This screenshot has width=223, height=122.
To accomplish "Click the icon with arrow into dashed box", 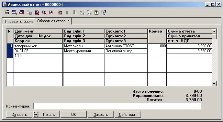I will pos(59,13).
